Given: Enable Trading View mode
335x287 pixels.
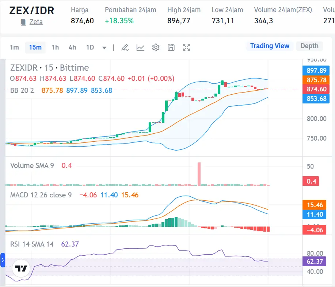Looking at the screenshot, I should 270,46.
